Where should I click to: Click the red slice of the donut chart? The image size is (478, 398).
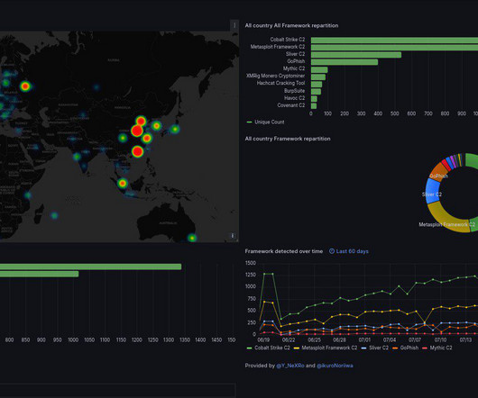446,165
